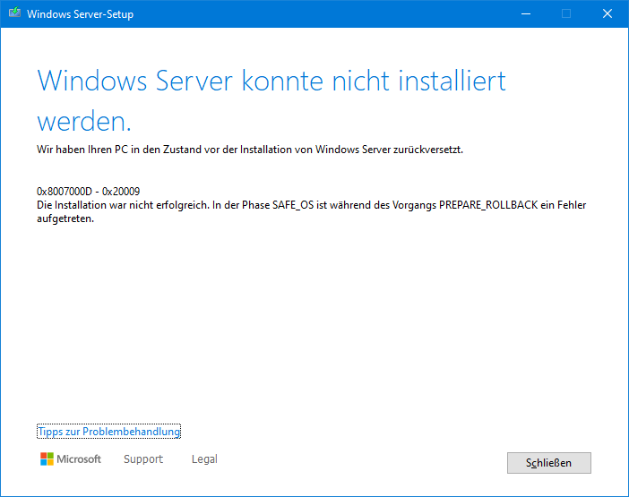Click the 'Windows Server-Setup' title text
This screenshot has width=629, height=497.
(81, 14)
